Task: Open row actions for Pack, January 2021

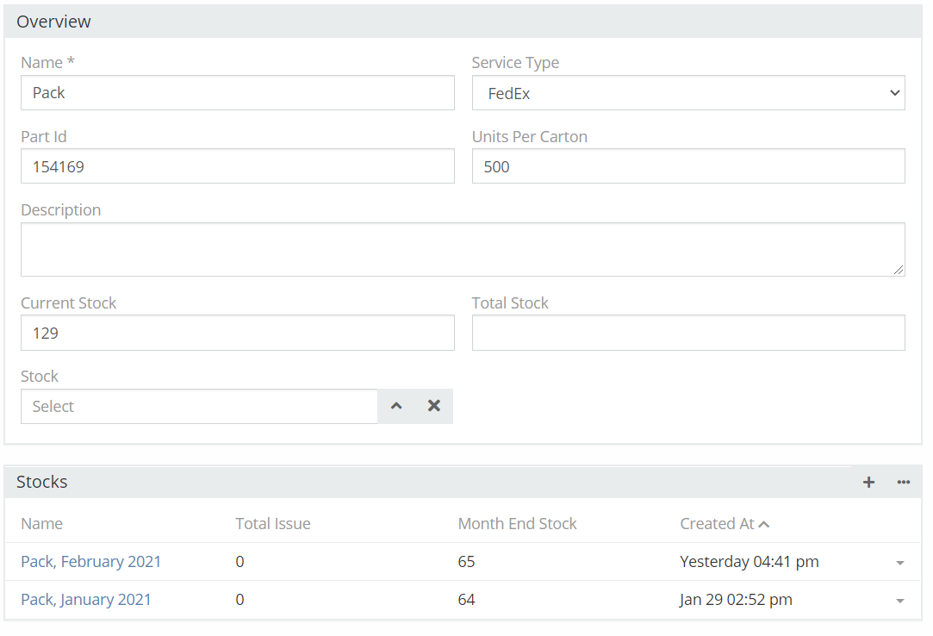Action: 899,601
